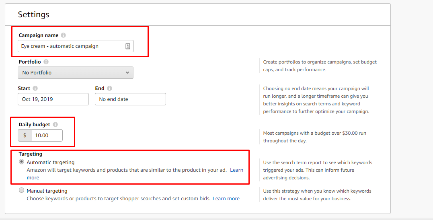Follow the Learn more link under Automatic targeting
Viewport: 433px width, 220px height.
coord(237,170)
